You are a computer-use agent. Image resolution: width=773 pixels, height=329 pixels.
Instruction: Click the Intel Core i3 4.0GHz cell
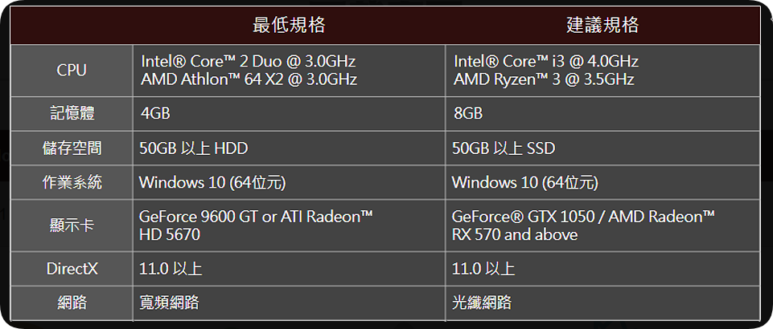coord(546,71)
